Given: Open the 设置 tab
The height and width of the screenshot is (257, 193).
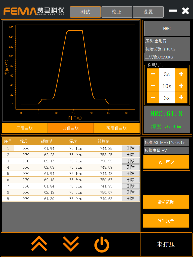Looking at the screenshot, I should pos(148,12).
